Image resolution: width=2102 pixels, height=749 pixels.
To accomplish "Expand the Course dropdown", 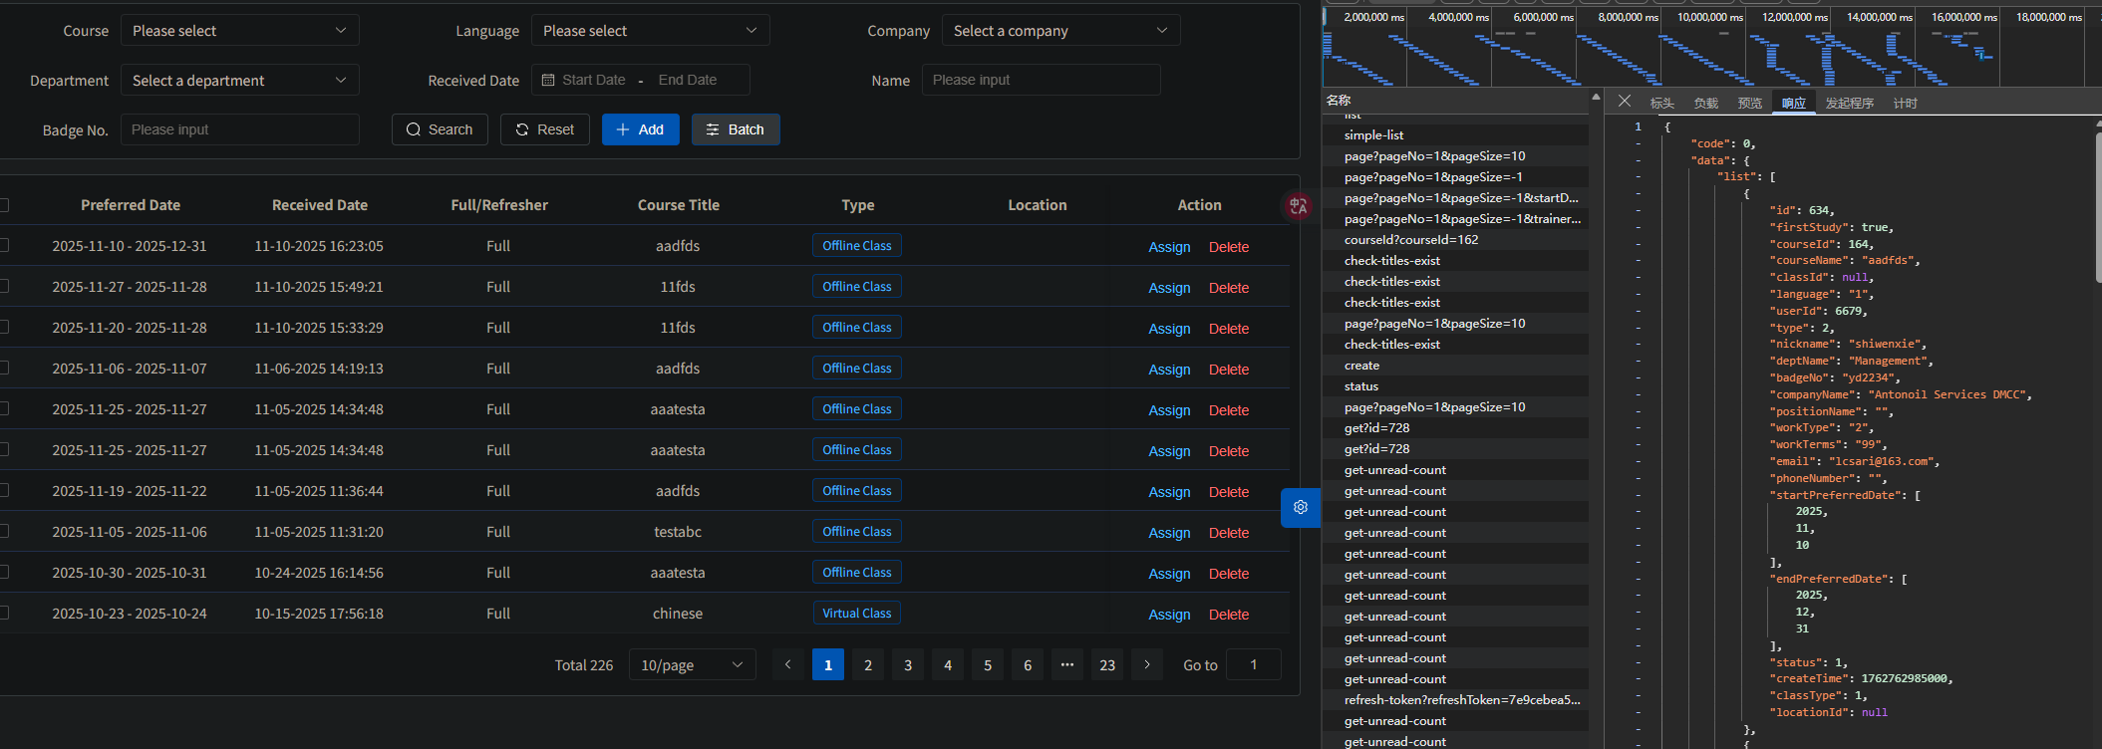I will pyautogui.click(x=240, y=31).
